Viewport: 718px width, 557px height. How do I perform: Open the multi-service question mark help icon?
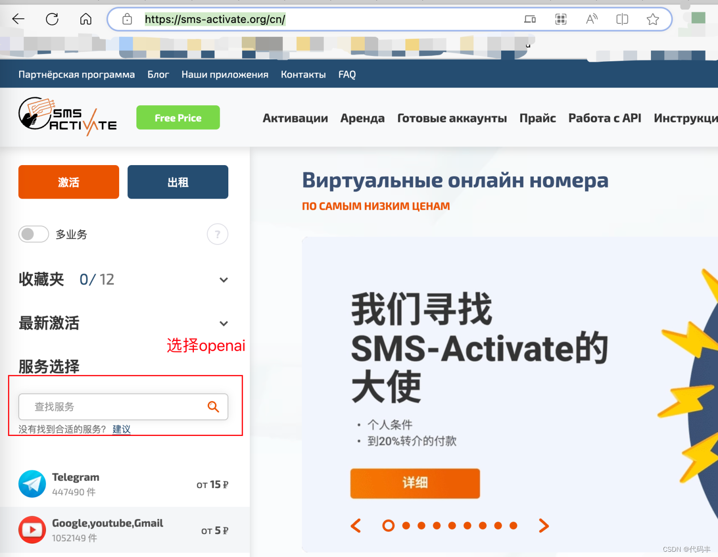coord(217,234)
